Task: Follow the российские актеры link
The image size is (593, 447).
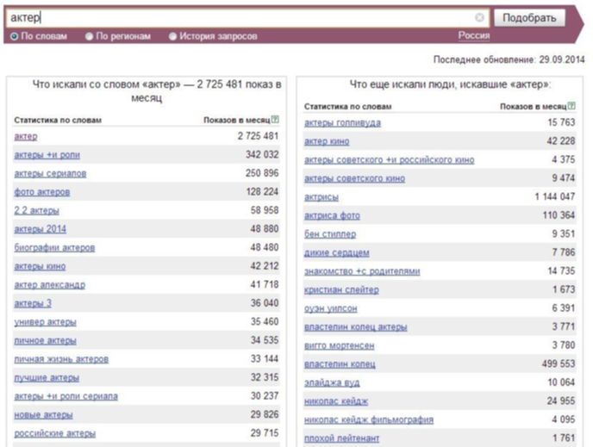Action: [55, 433]
